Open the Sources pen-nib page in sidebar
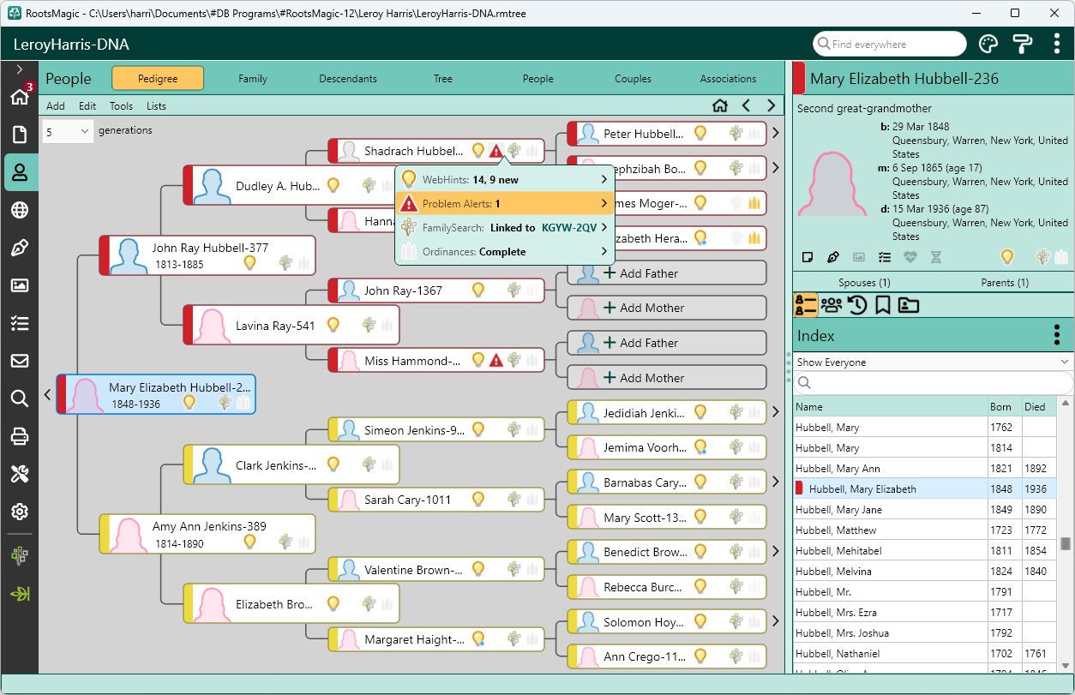The height and width of the screenshot is (695, 1075). [x=20, y=248]
